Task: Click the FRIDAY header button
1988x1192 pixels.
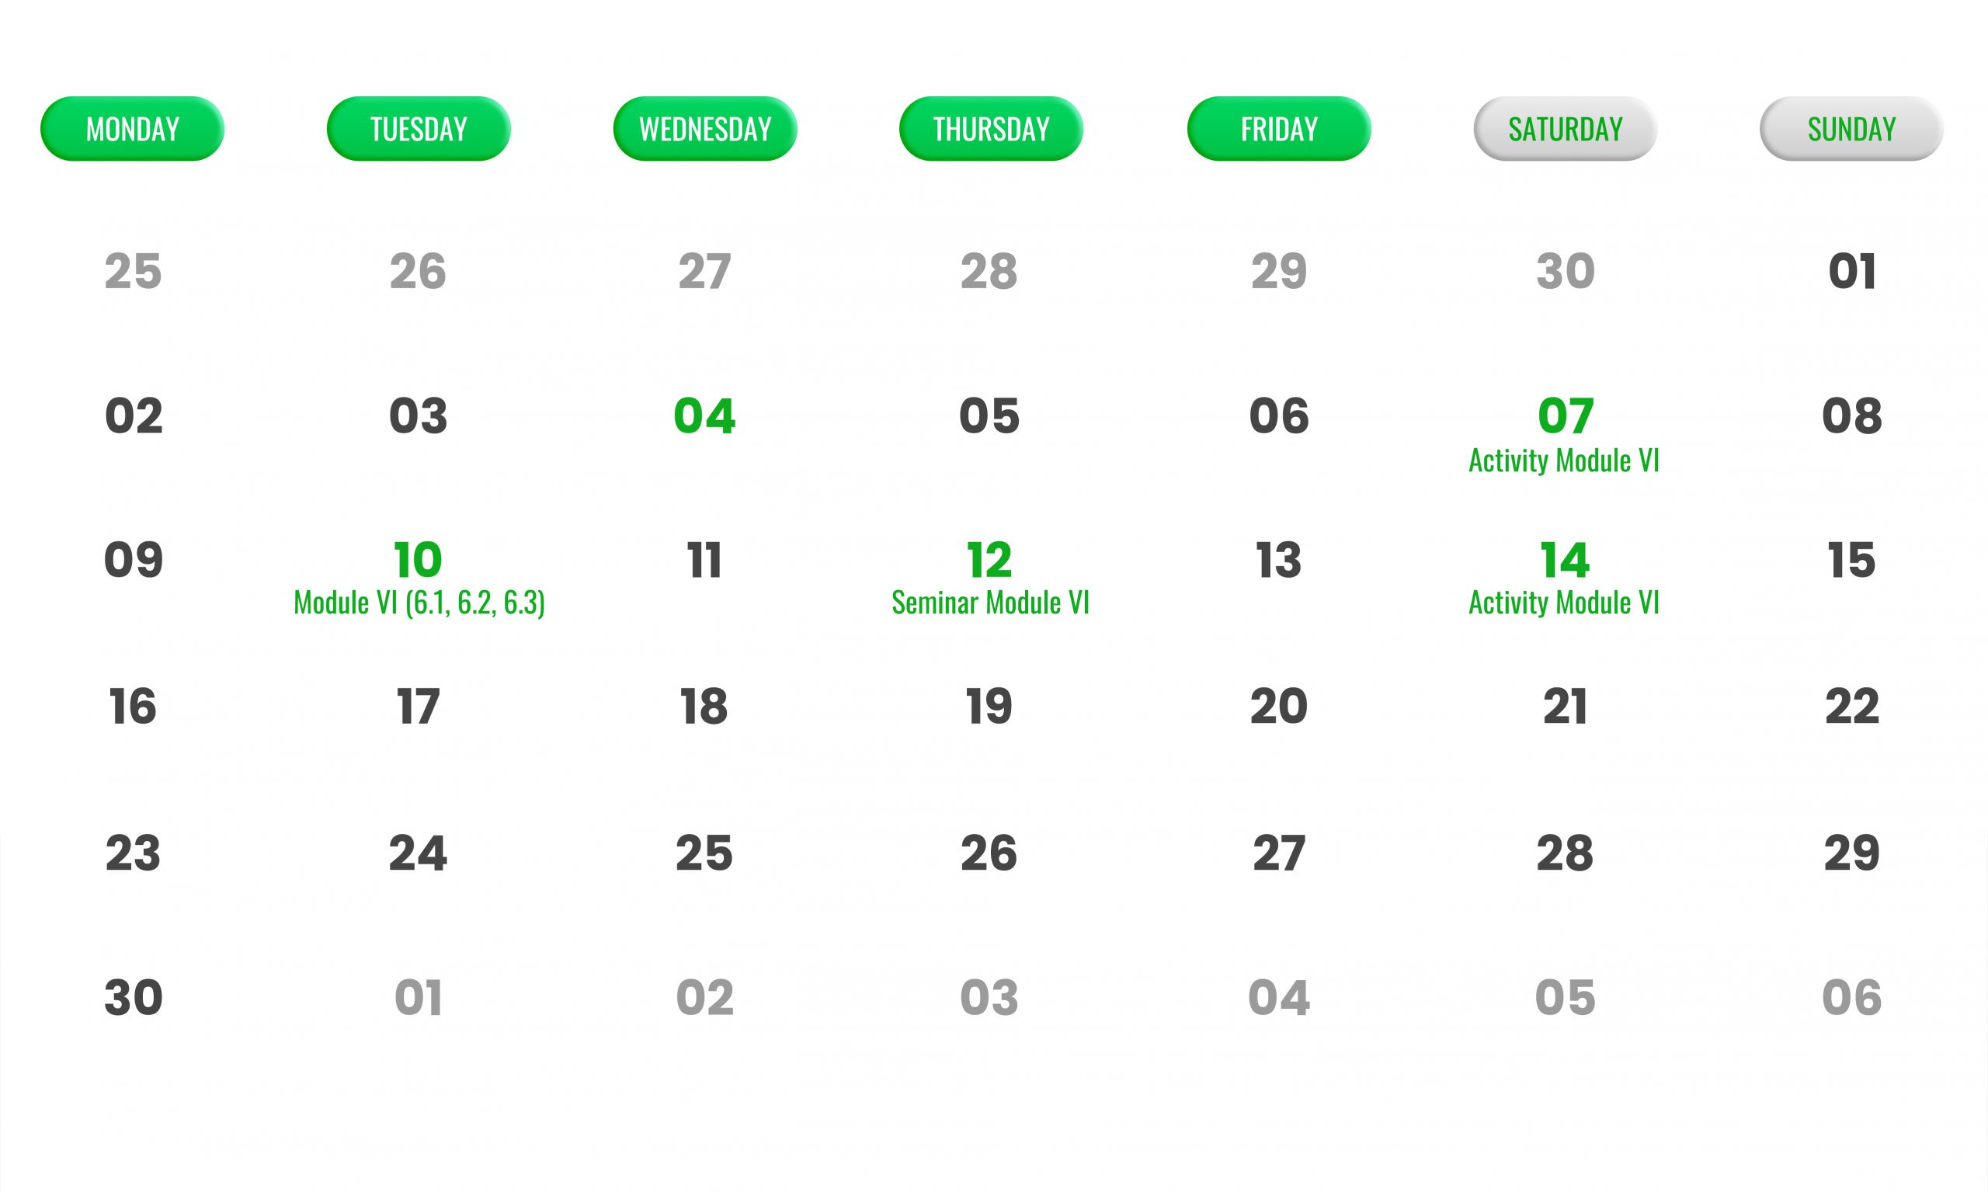Action: [x=1279, y=128]
